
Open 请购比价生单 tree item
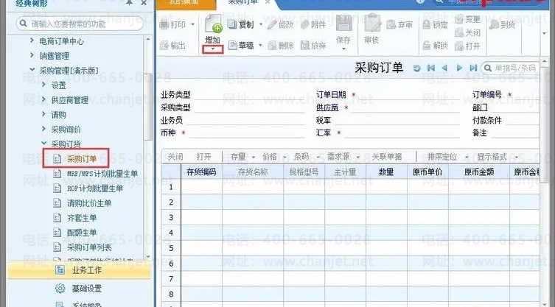tap(89, 203)
